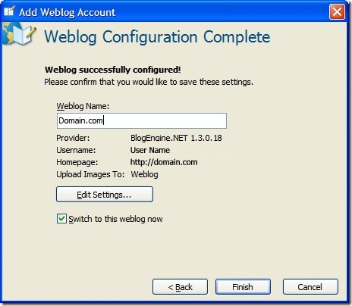Click the Provider field label

coord(73,138)
